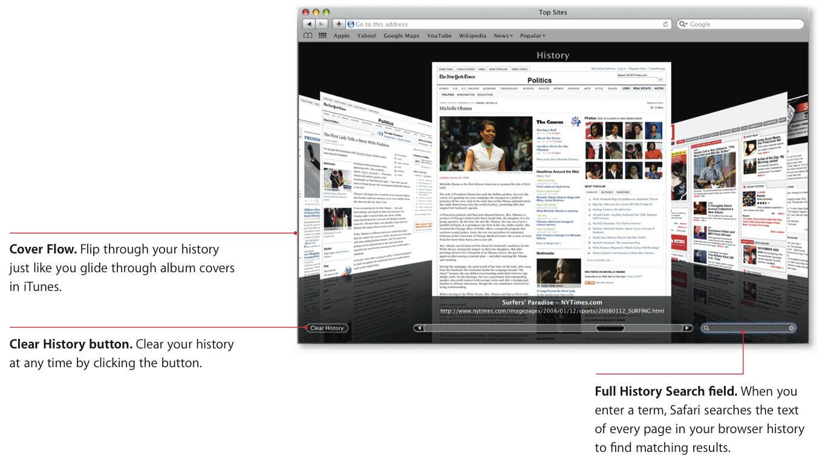This screenshot has width=828, height=464.
Task: Open the Yahoo! bookmark
Action: [367, 36]
